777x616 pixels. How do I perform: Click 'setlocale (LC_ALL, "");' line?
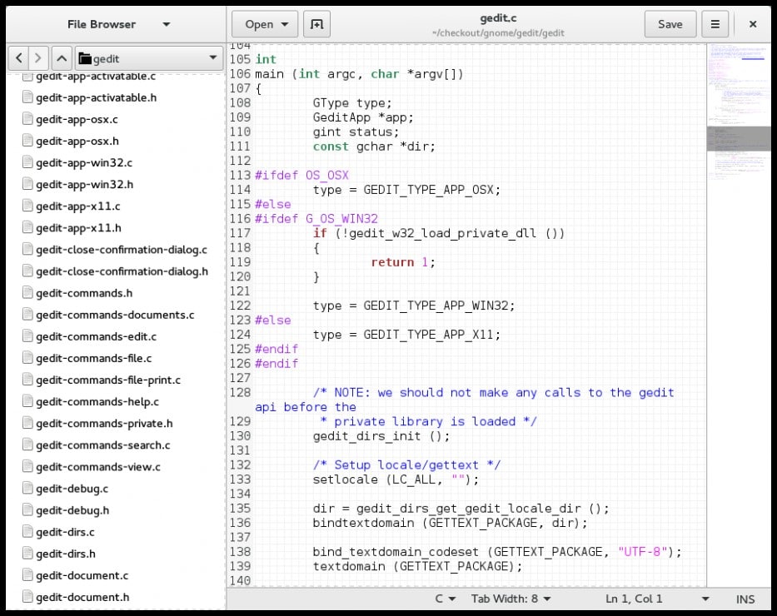[x=396, y=479]
